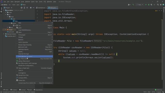This screenshot has width=165, height=93.
Task: Click the editor vertical scrollbar
Action: point(162,50)
